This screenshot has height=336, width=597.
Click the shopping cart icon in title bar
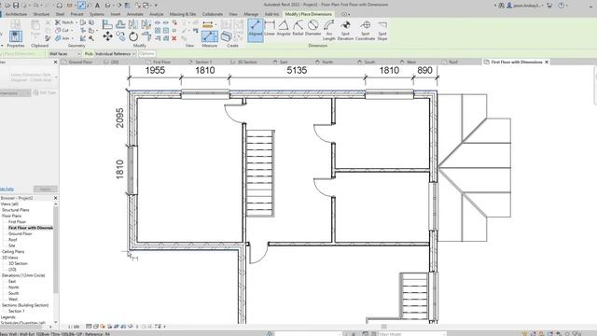pos(549,6)
